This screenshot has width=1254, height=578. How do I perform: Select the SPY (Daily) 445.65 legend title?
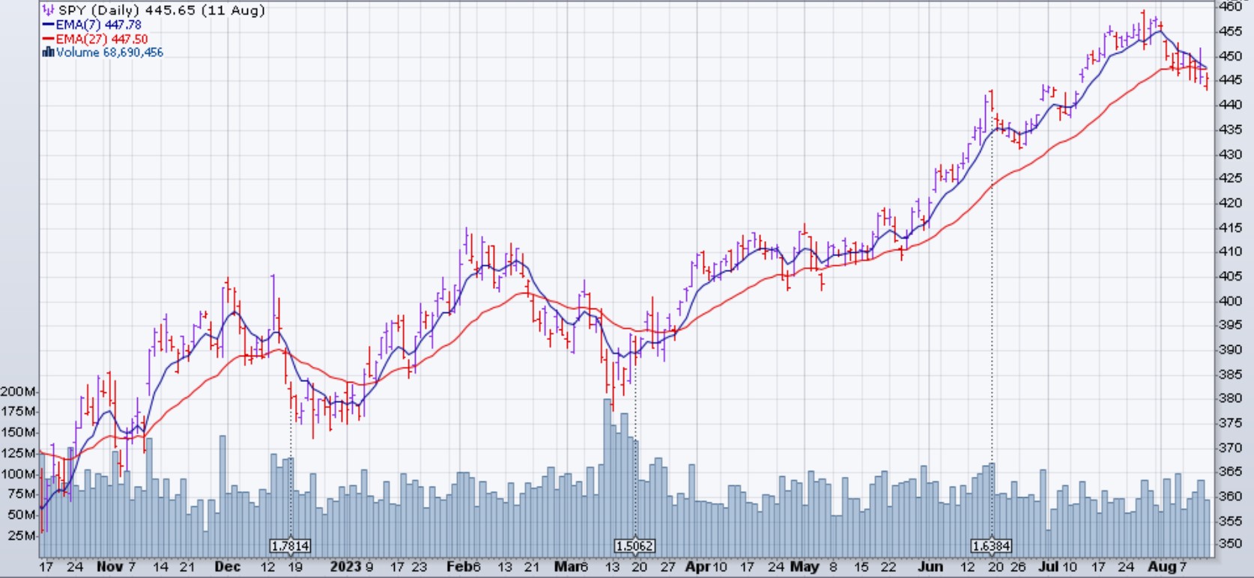(x=161, y=10)
